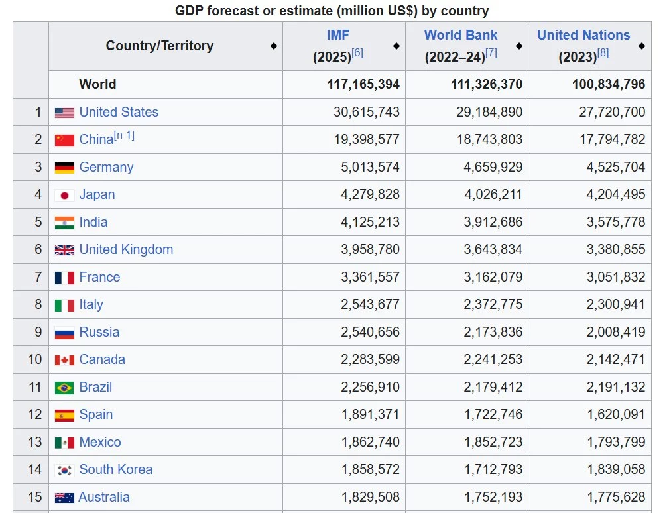The width and height of the screenshot is (669, 513).
Task: Click the Mexico flag icon
Action: point(64,443)
